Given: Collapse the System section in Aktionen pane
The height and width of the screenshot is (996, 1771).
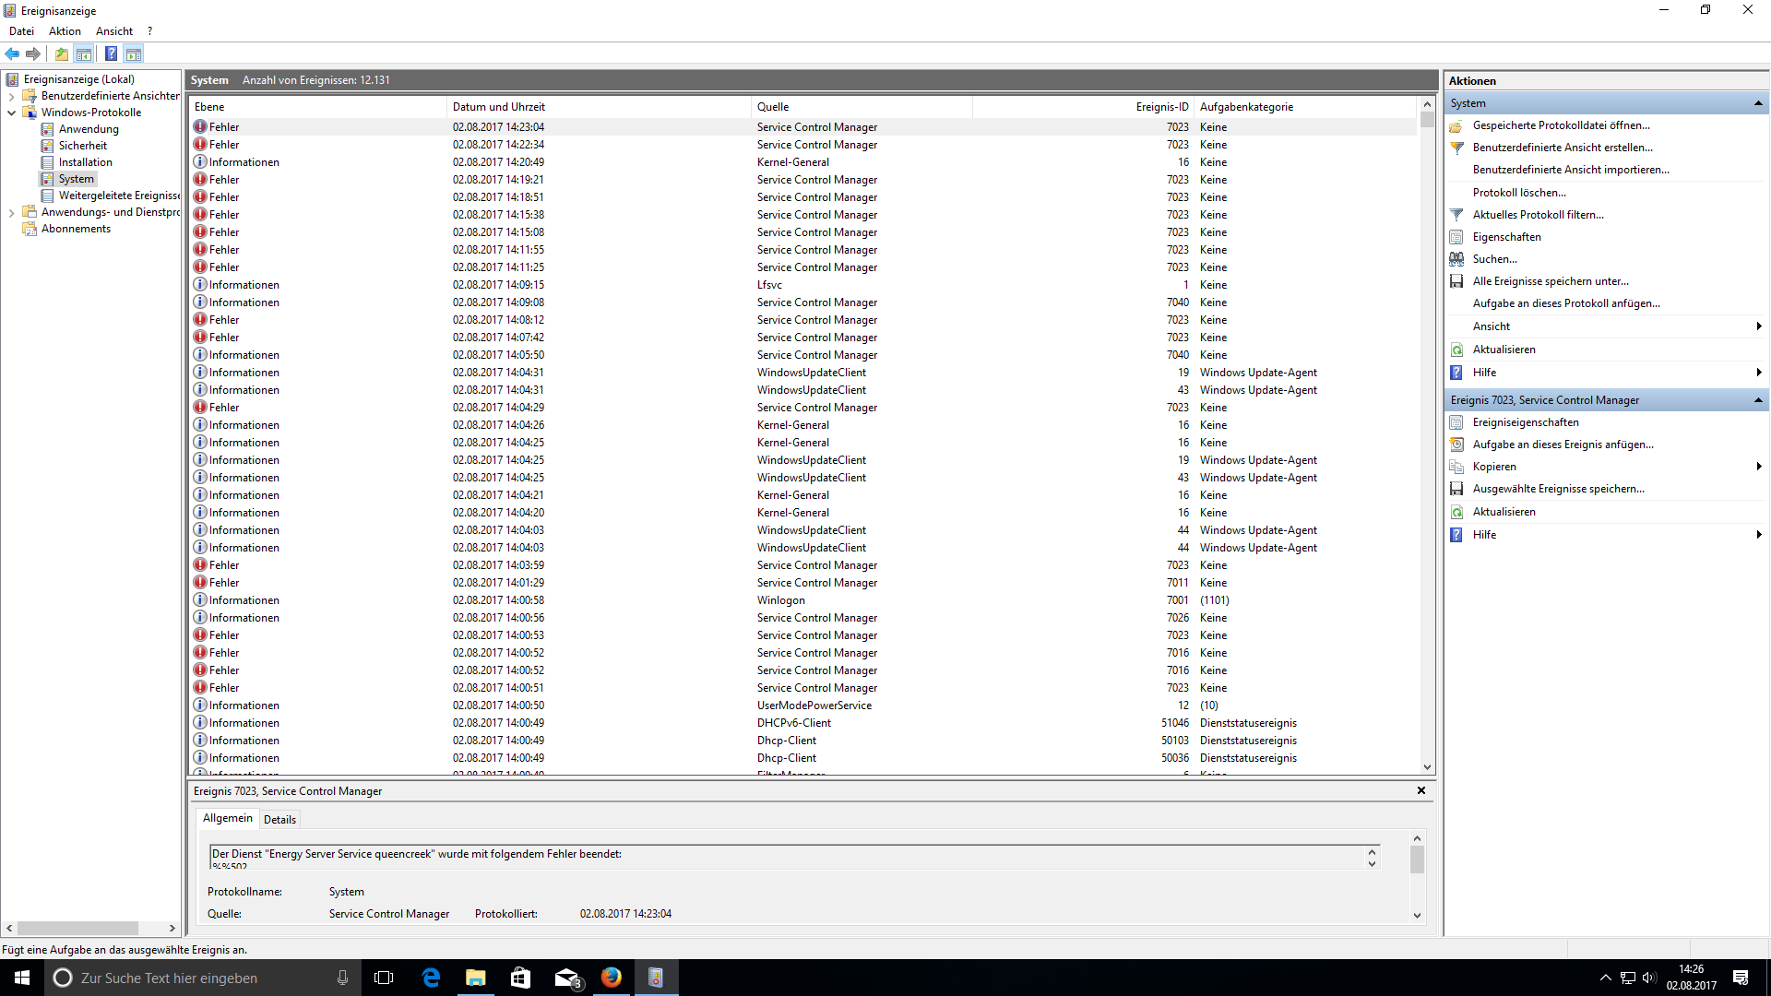Looking at the screenshot, I should pyautogui.click(x=1757, y=103).
